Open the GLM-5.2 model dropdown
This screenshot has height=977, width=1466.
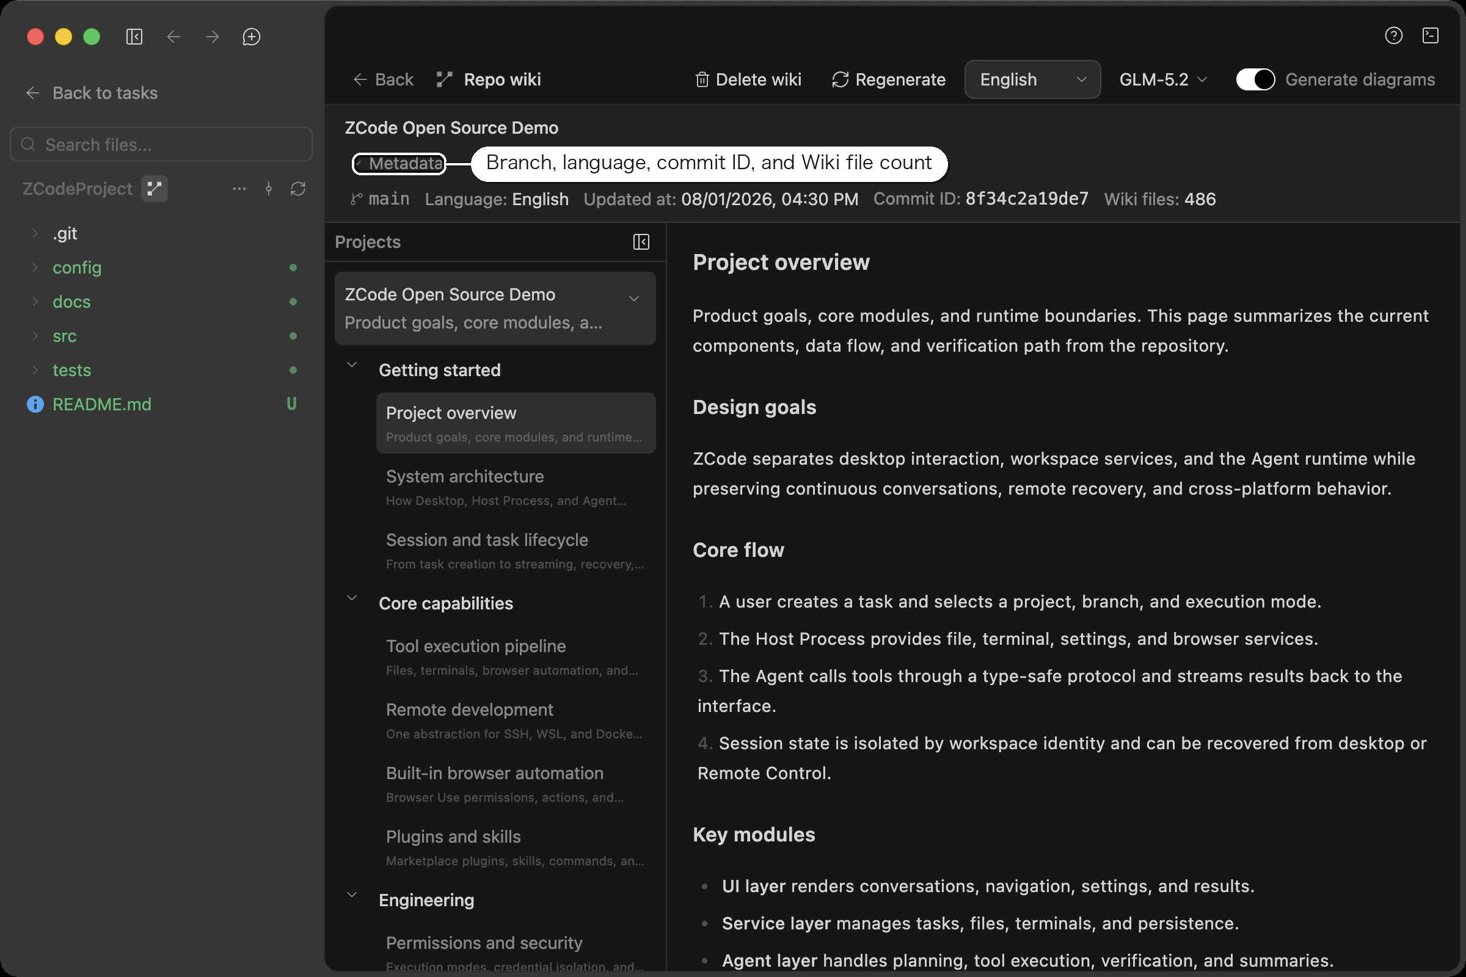1163,80
